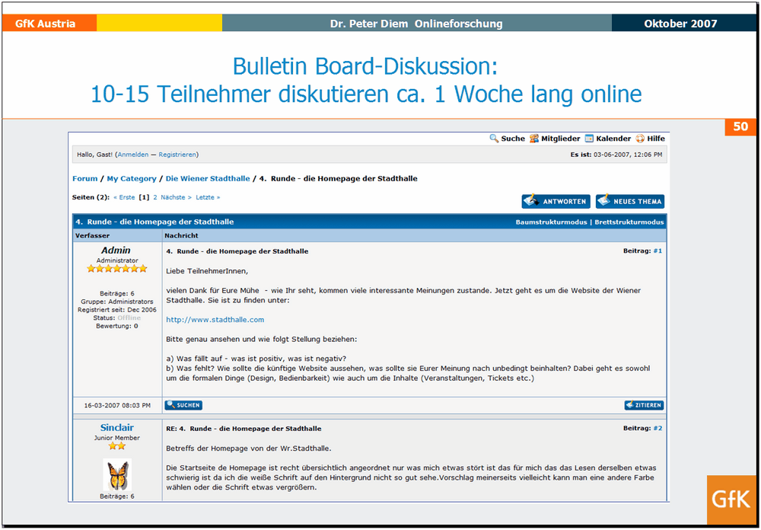Open post permalink #2
Image resolution: width=761 pixels, height=530 pixels.
(658, 429)
